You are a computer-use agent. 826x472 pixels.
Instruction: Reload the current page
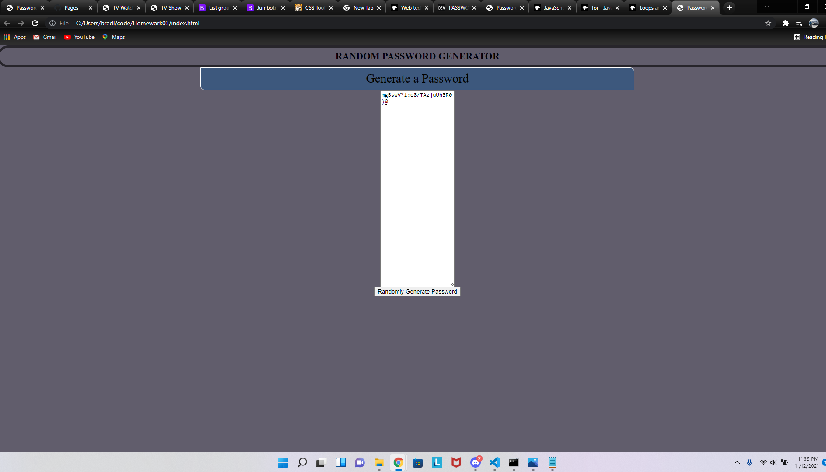pos(35,23)
